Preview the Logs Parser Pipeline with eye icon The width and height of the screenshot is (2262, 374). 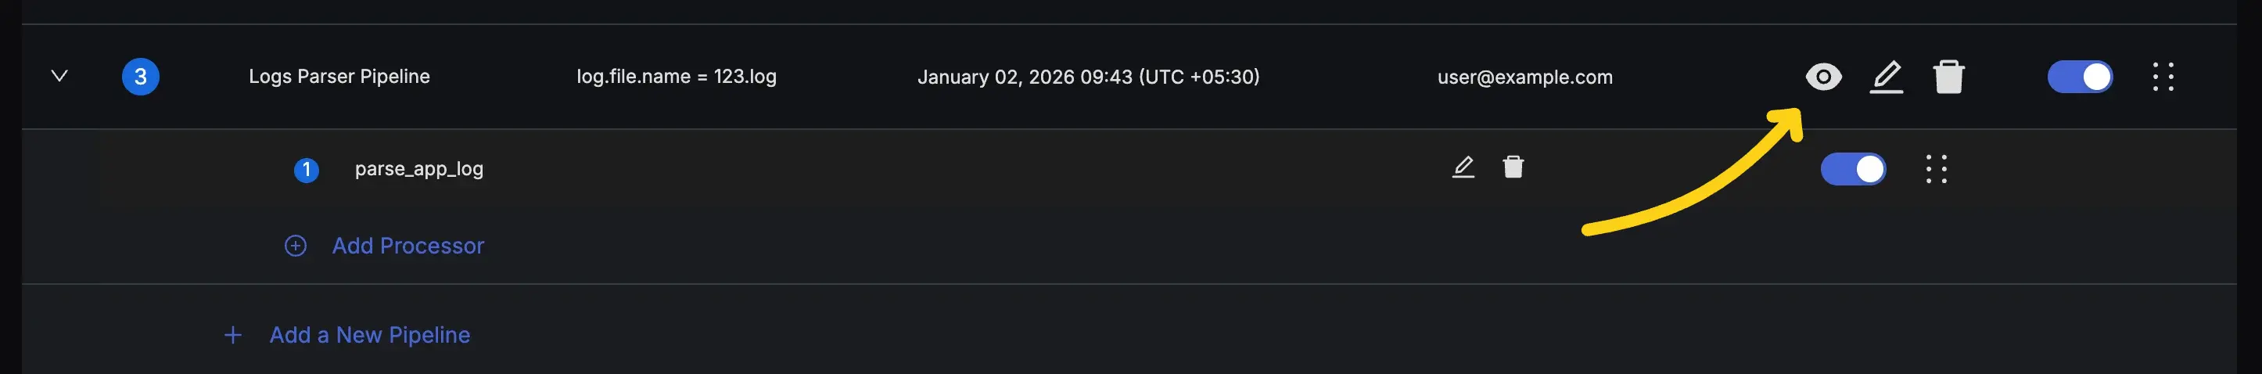[1823, 77]
